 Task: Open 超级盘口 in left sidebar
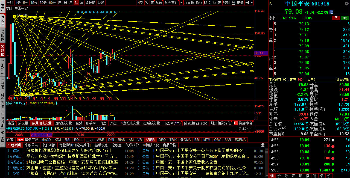click(3, 138)
